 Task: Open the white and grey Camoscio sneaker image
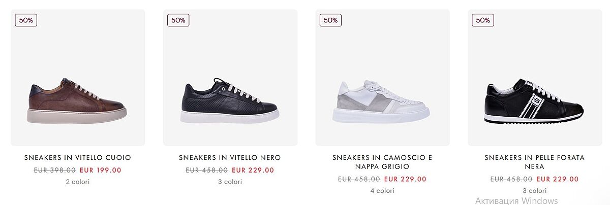(382, 100)
